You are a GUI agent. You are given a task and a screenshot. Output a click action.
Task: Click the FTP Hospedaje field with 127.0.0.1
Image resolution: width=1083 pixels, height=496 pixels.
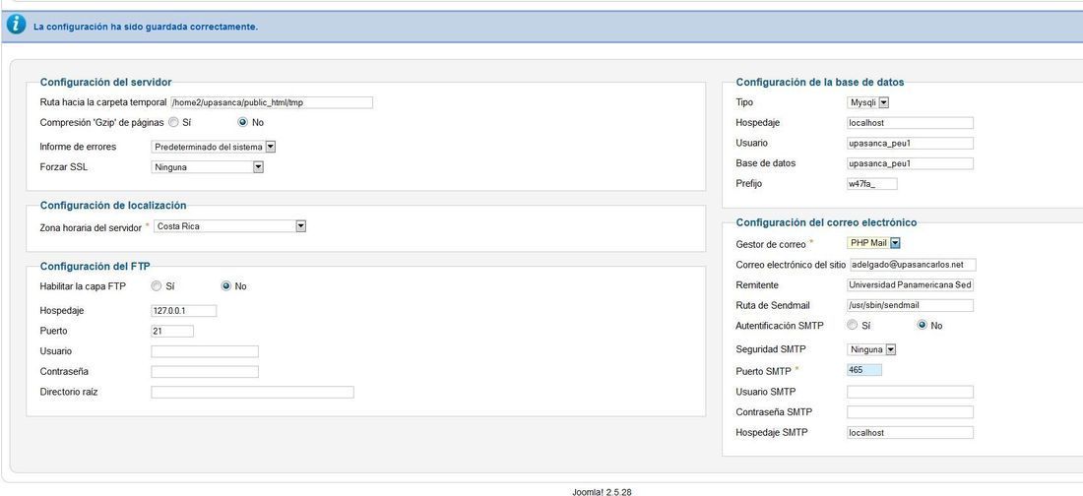coord(184,311)
